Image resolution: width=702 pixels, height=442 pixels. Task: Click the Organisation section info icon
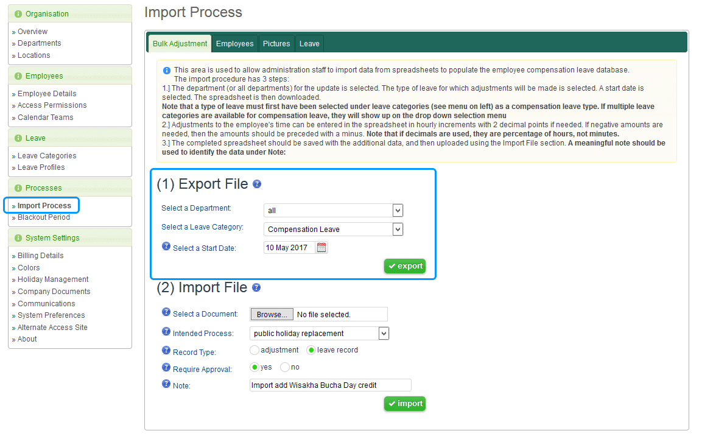point(18,14)
